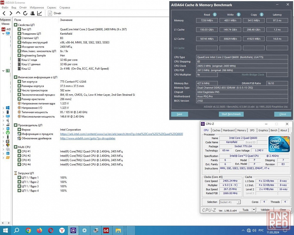Viewport: 294px width, 235px height.
Task: Click the Tools button in CPU-Z
Action: pos(245,210)
